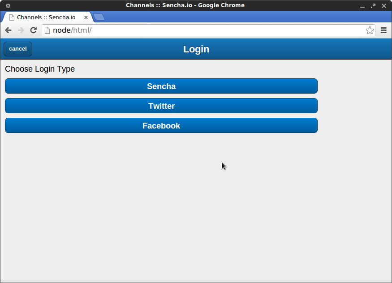This screenshot has width=392, height=283.
Task: Choose Facebook login type
Action: click(x=161, y=126)
